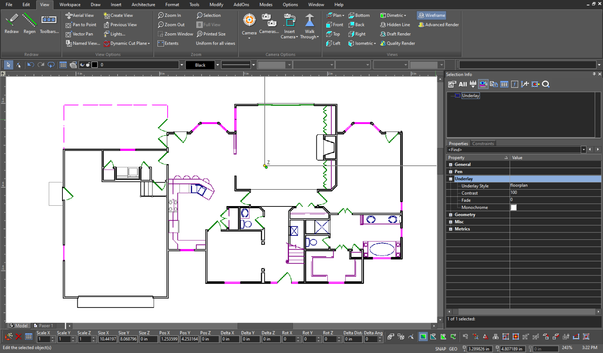This screenshot has height=353, width=603.
Task: Activate Aerial View
Action: point(80,15)
